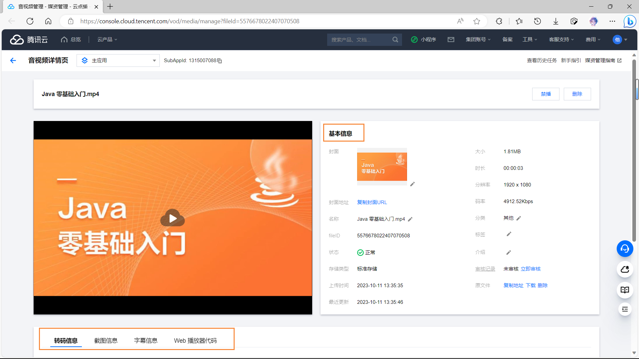Click the mail message icon in top bar
The height and width of the screenshot is (359, 639).
coord(451,40)
